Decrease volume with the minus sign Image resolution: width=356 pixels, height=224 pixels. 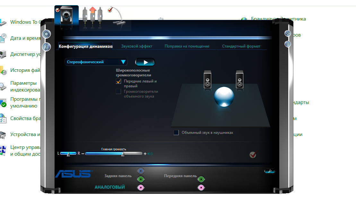coord(83,154)
